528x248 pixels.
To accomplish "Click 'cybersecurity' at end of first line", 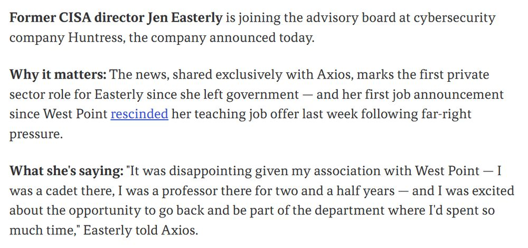I will (x=454, y=18).
